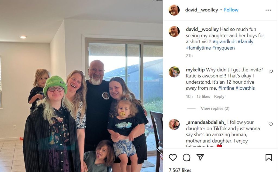
Task: Click david__woolley header profile avatar
Action: pos(174,10)
